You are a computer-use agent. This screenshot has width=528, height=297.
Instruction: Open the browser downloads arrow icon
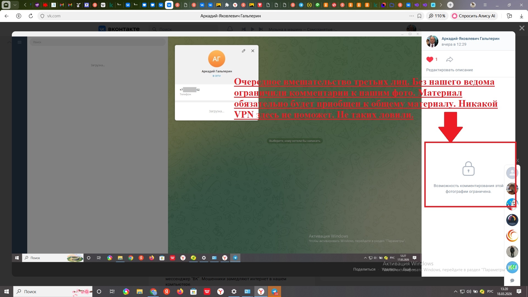click(x=521, y=16)
